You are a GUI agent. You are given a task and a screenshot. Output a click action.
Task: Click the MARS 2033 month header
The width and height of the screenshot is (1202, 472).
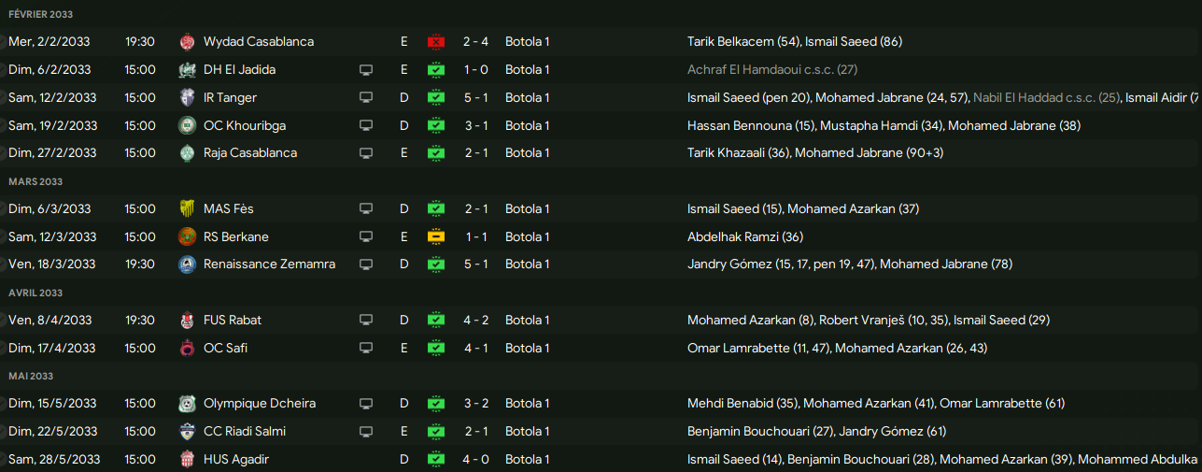pos(35,181)
